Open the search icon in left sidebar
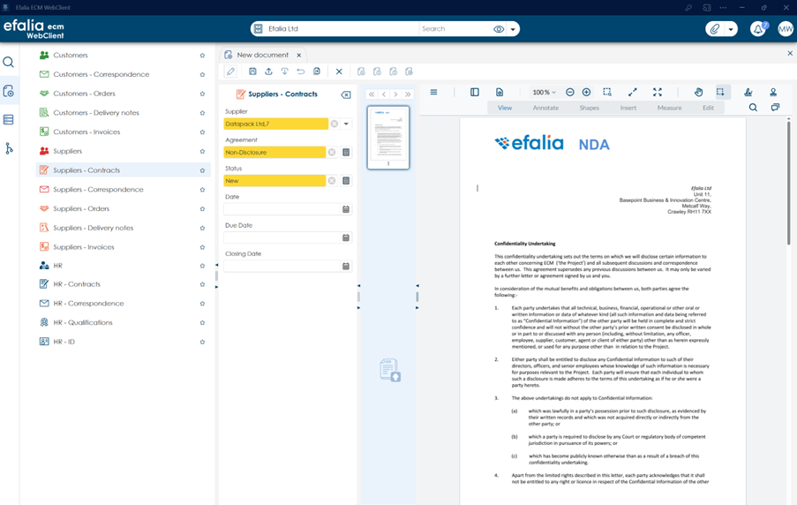Viewport: 797px width, 505px height. [x=9, y=63]
